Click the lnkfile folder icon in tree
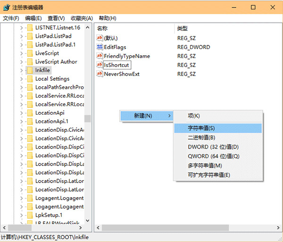This screenshot has height=242, width=283. 30,70
